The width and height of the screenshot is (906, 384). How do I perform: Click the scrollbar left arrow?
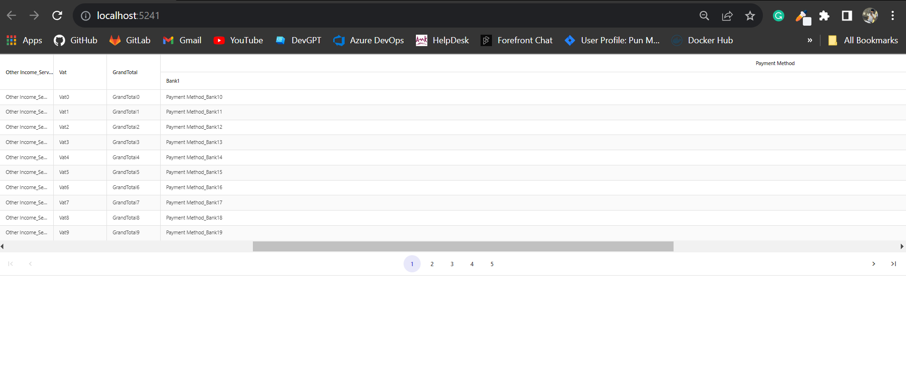(x=2, y=246)
